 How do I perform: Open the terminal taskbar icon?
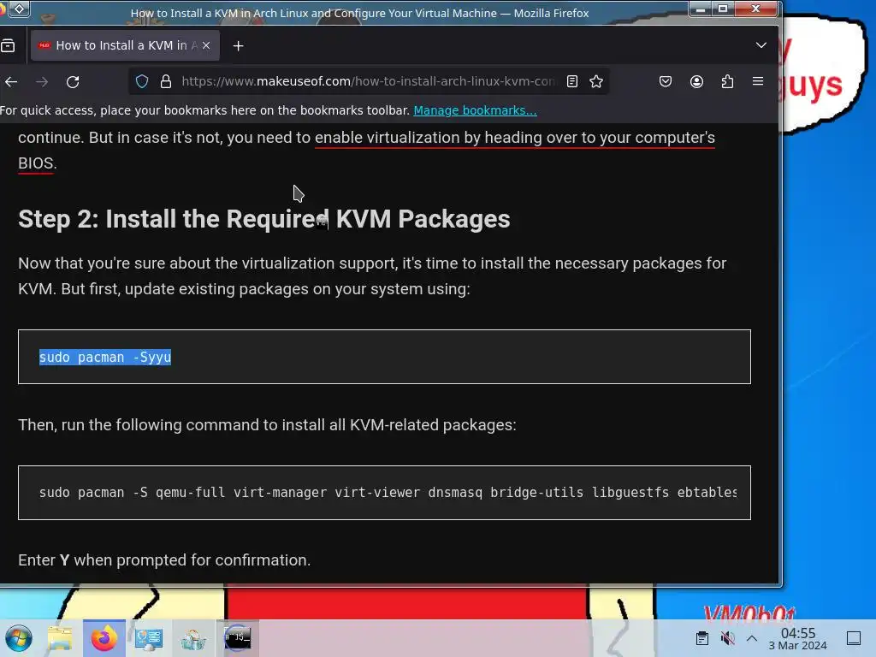tap(238, 638)
